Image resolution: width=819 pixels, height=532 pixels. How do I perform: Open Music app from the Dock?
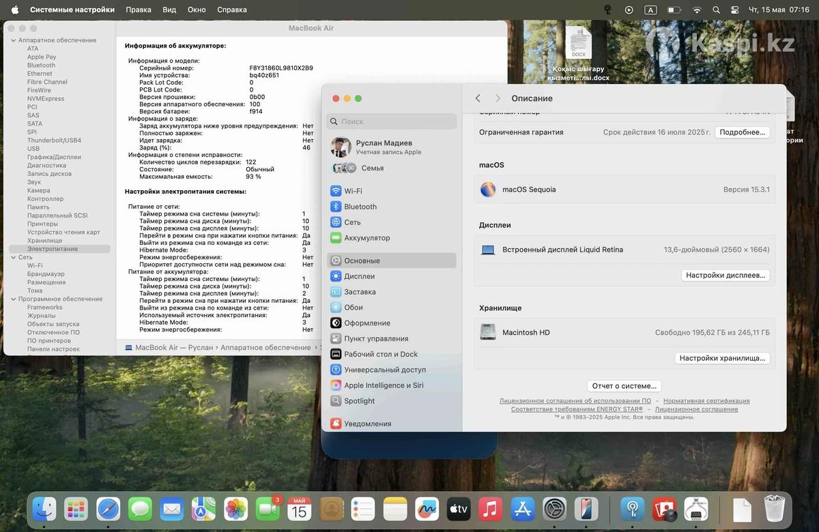click(490, 509)
